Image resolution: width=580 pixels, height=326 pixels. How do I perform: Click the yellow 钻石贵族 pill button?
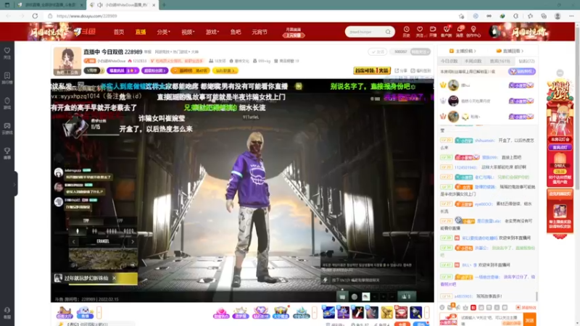coord(225,70)
